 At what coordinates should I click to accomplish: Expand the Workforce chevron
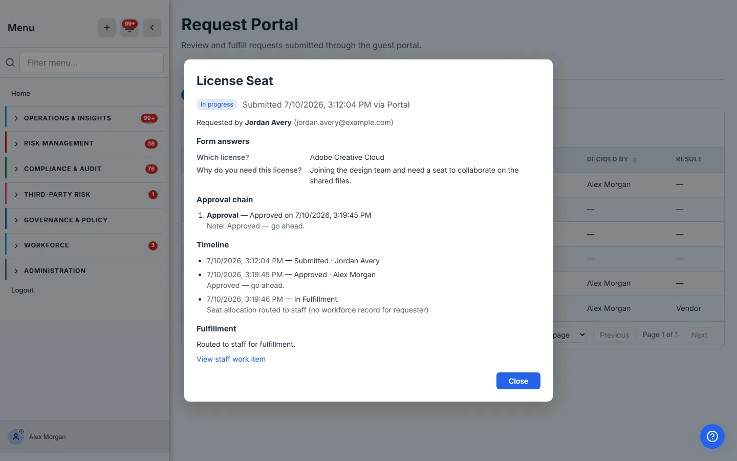16,245
